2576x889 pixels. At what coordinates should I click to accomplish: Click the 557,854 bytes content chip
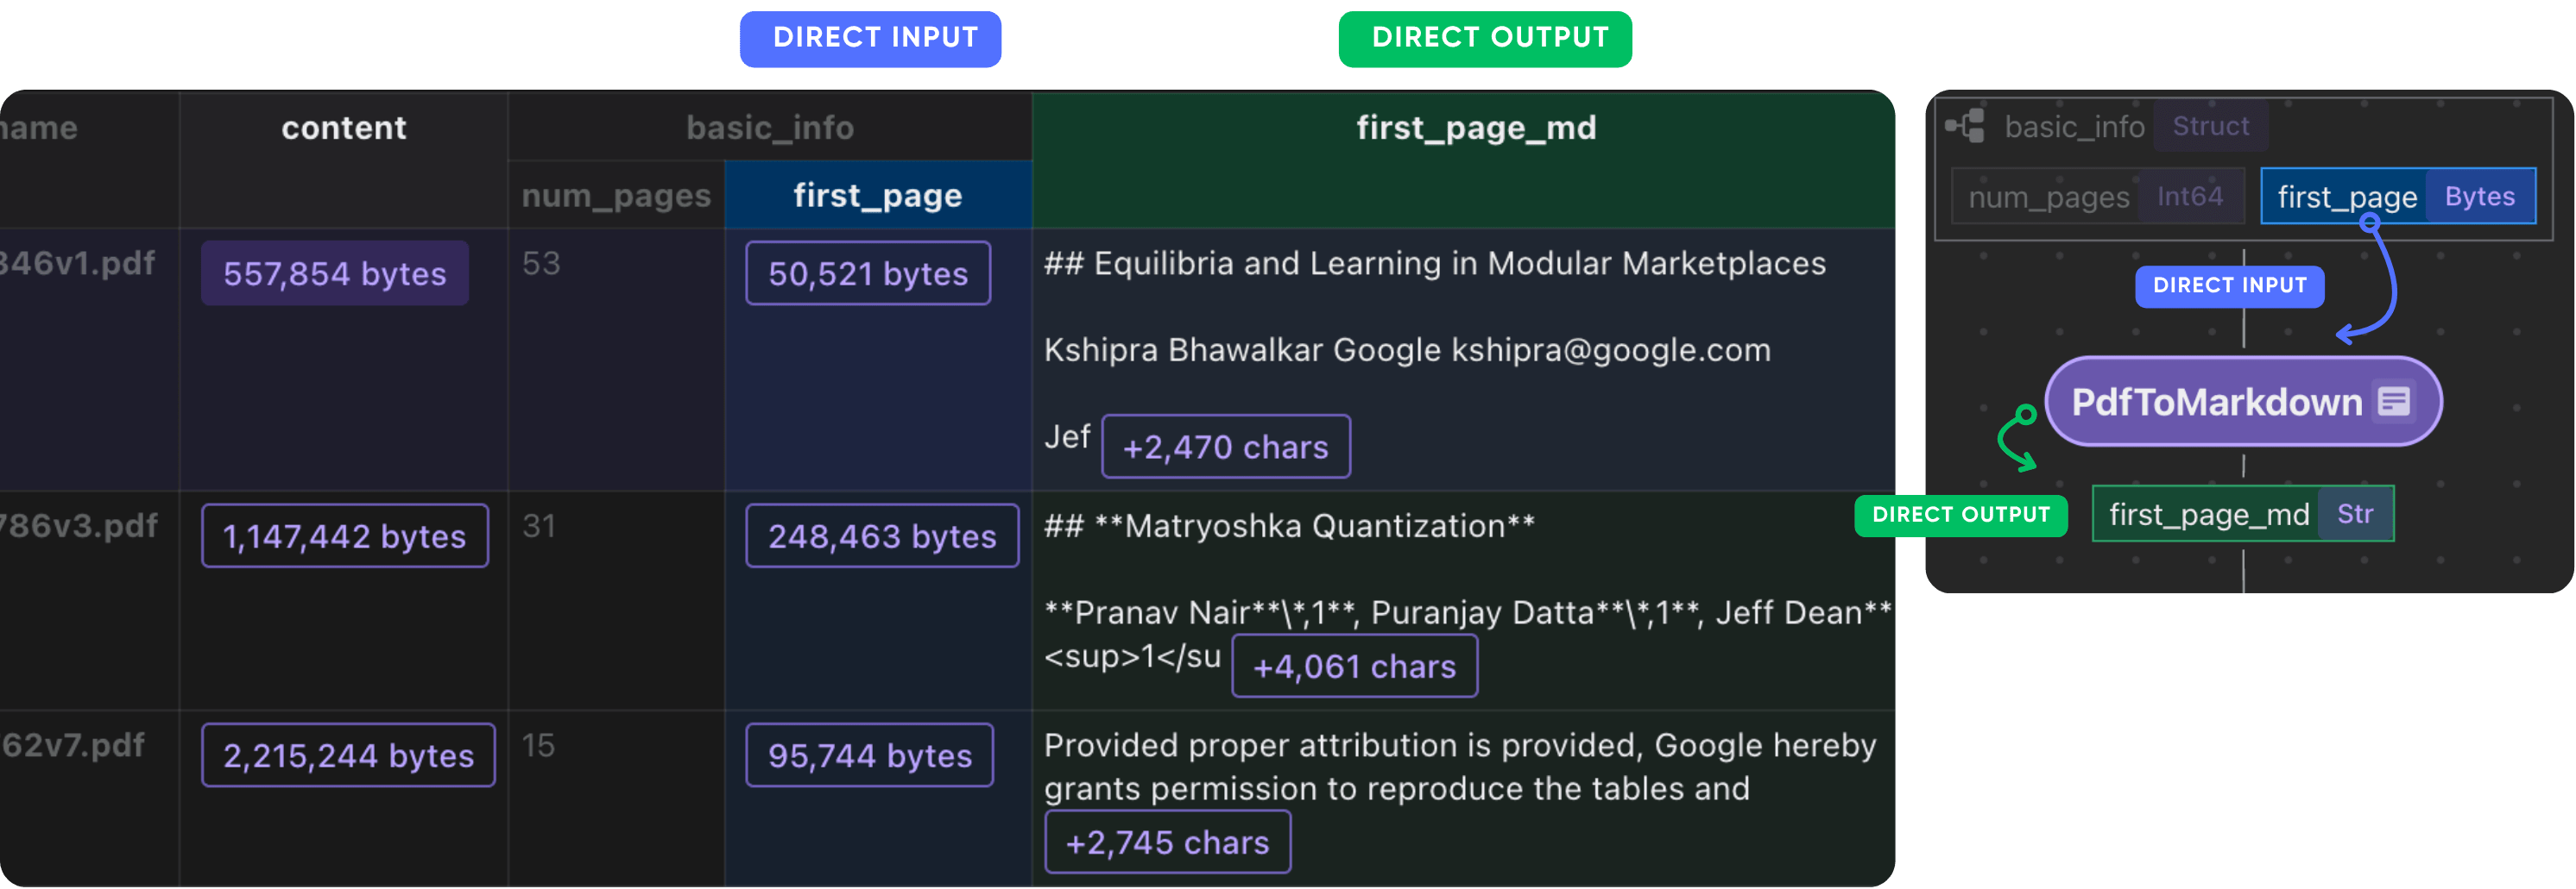coord(334,272)
